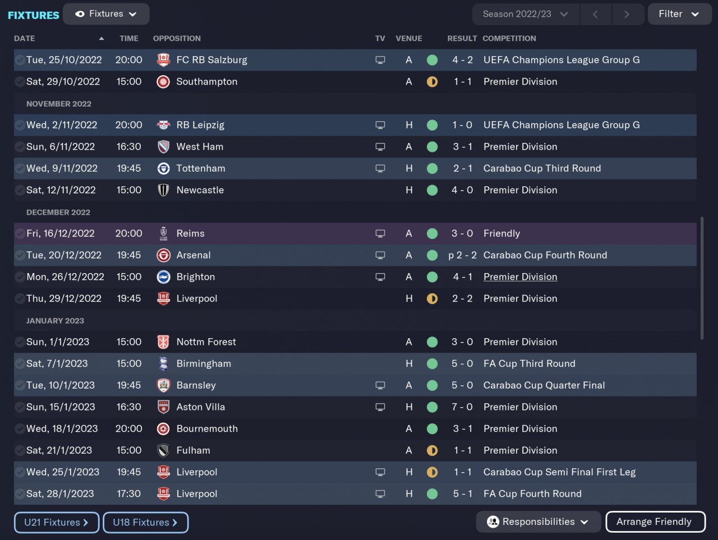The width and height of the screenshot is (718, 540).
Task: Sort by the Date column header
Action: click(25, 39)
